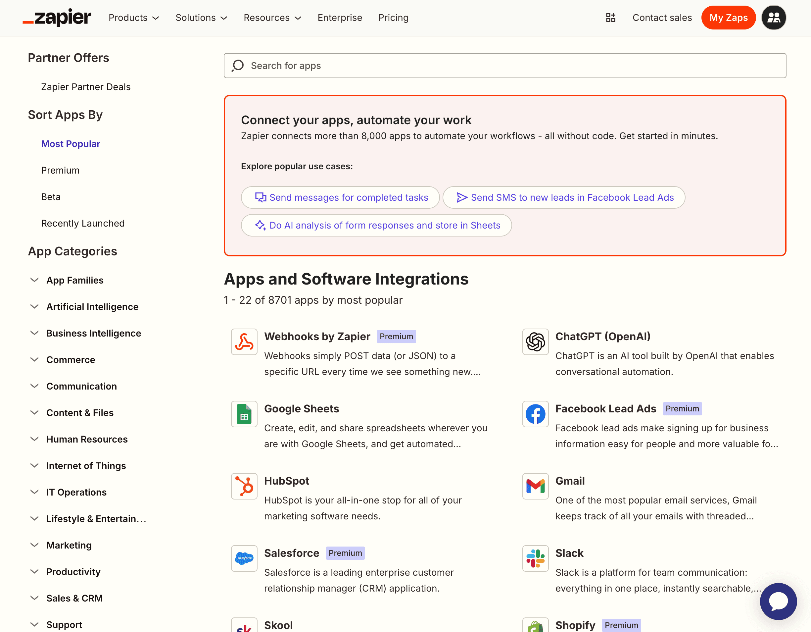The height and width of the screenshot is (632, 811).
Task: Open the Webhooks by Zapier title link
Action: point(317,337)
